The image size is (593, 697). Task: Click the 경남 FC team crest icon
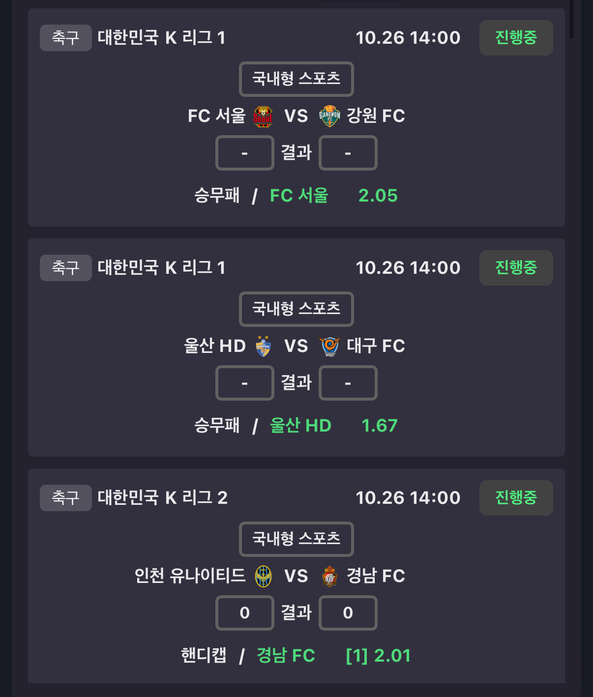(x=329, y=576)
